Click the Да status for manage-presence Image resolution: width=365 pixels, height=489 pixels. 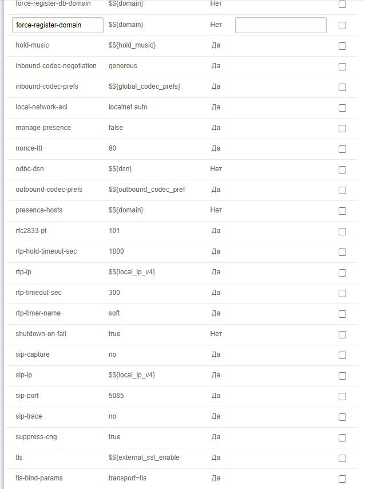216,128
